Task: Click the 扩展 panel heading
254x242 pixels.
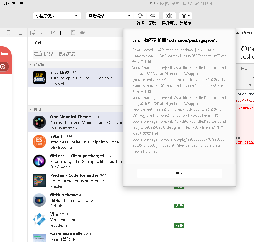Action: click(x=37, y=43)
